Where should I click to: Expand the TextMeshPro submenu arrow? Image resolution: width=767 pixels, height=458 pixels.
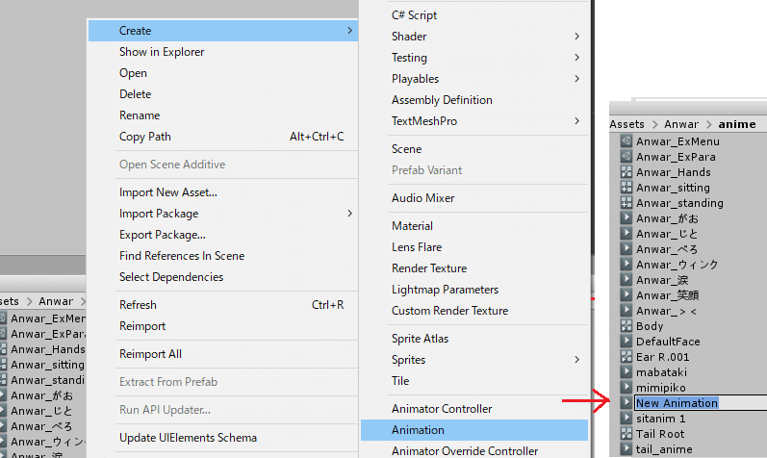(x=576, y=121)
